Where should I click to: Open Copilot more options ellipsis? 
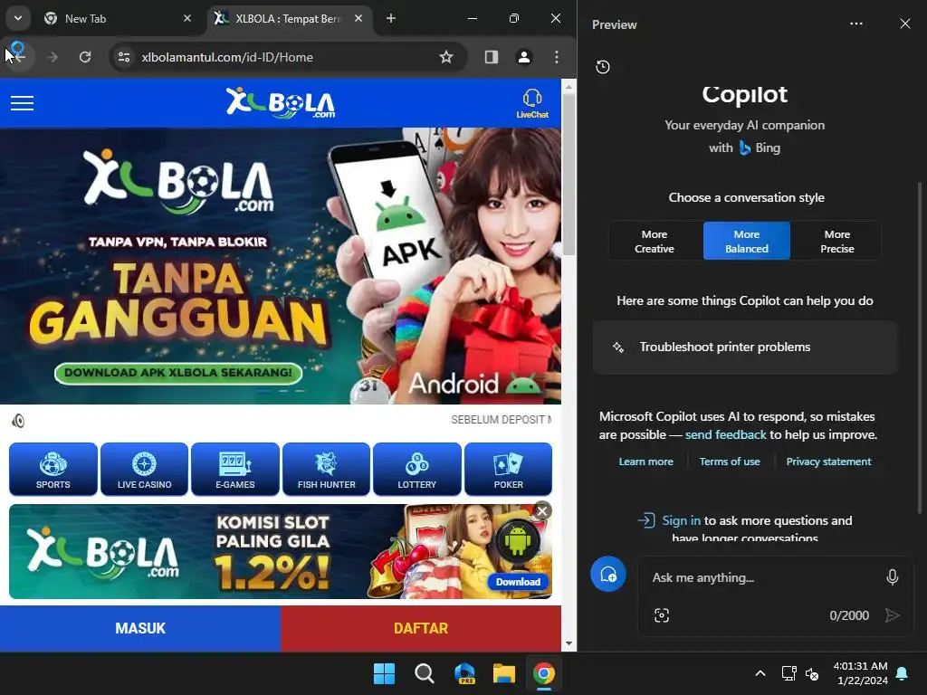click(x=856, y=24)
